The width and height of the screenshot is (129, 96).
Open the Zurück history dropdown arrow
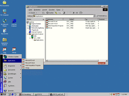pos(36,13)
